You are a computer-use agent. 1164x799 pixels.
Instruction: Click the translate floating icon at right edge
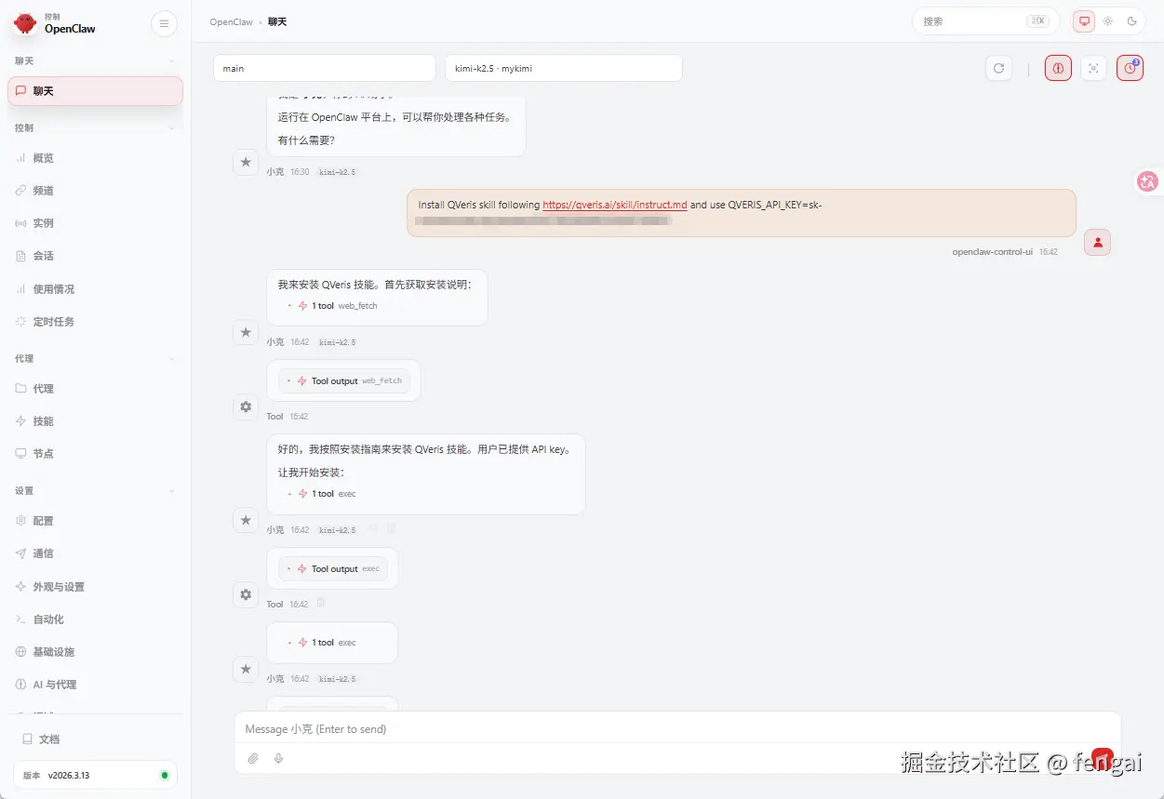[1147, 182]
